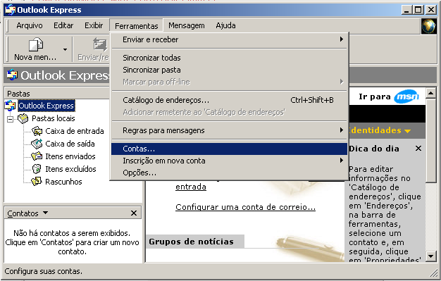This screenshot has width=441, height=281.
Task: Click the Caixa de entrada inbox icon
Action: [x=37, y=131]
